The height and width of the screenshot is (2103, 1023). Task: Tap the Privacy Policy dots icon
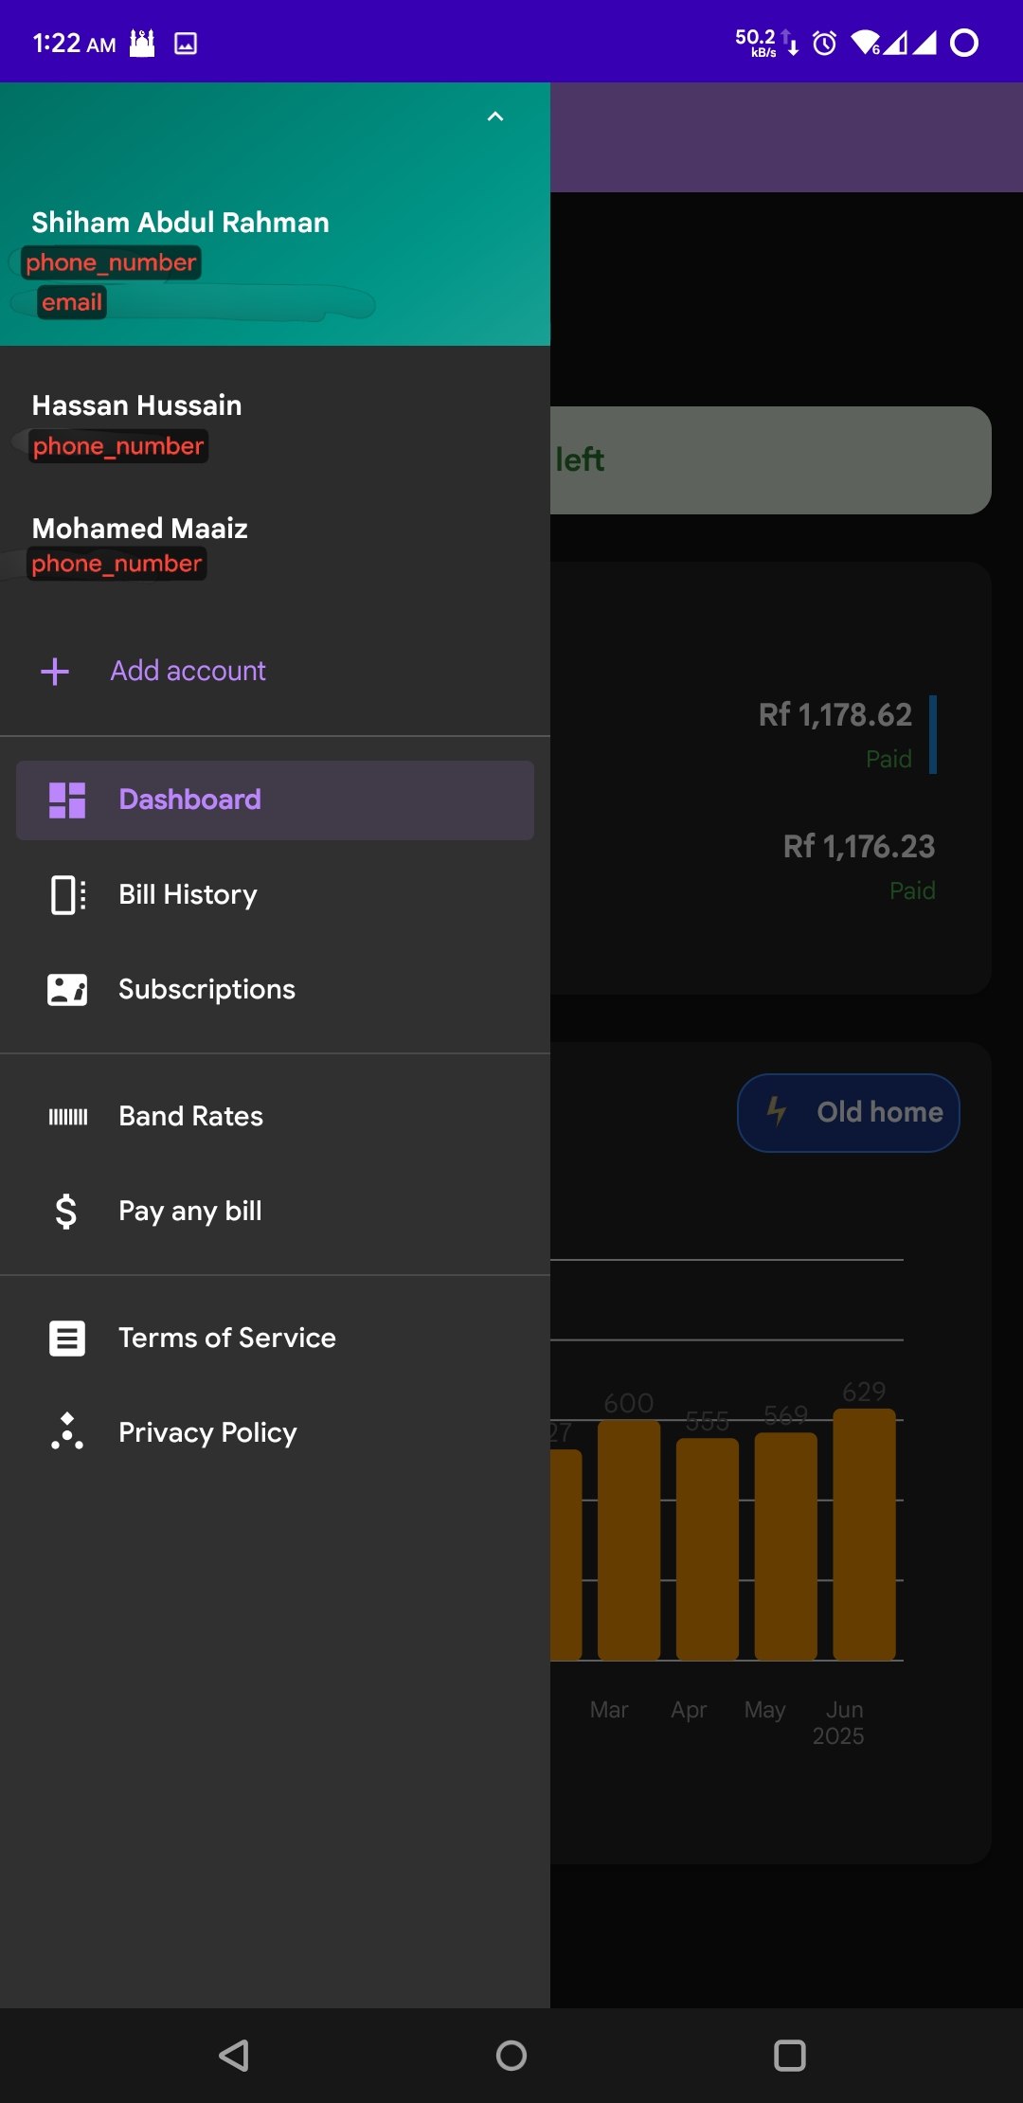(x=67, y=1431)
